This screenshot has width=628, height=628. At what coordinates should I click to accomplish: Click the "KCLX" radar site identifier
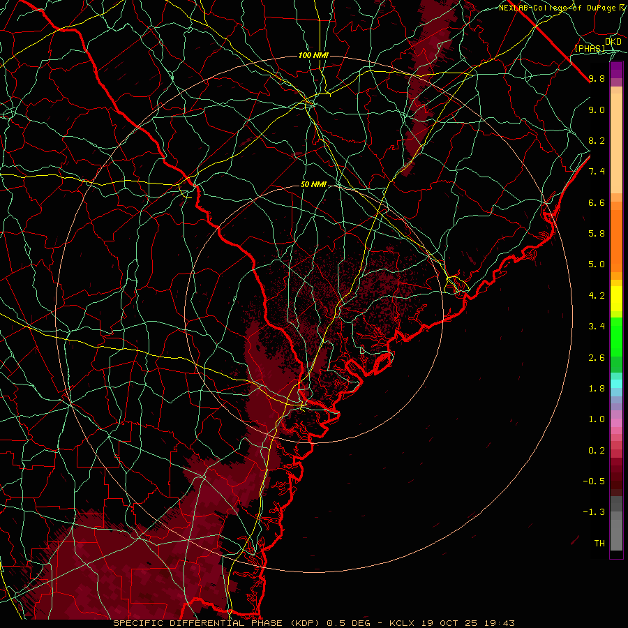[403, 623]
